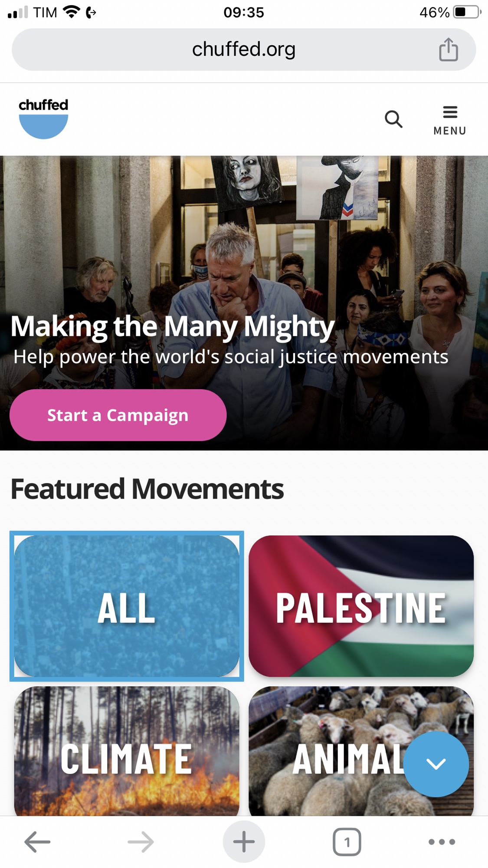
Task: Open the hamburger MENU
Action: tap(450, 120)
